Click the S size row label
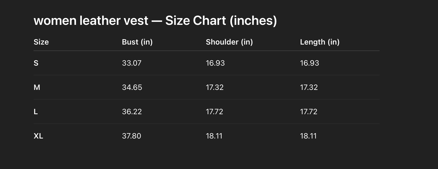 (x=36, y=63)
